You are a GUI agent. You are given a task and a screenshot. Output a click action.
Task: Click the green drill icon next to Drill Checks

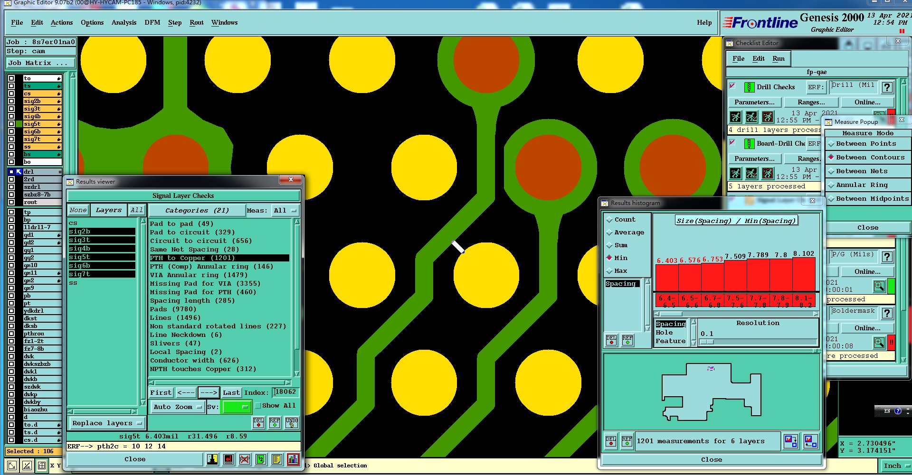(749, 87)
